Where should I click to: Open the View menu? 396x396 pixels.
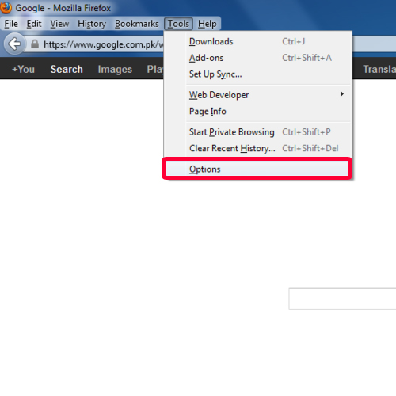[59, 24]
